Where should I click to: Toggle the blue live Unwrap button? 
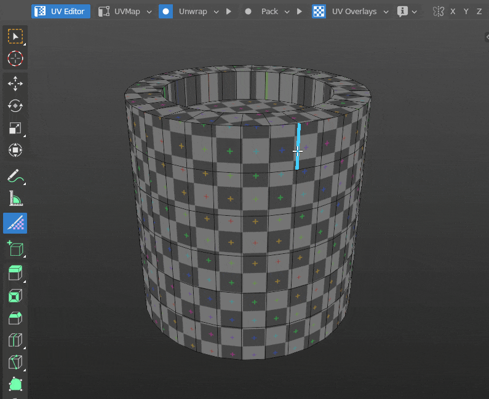(x=165, y=12)
